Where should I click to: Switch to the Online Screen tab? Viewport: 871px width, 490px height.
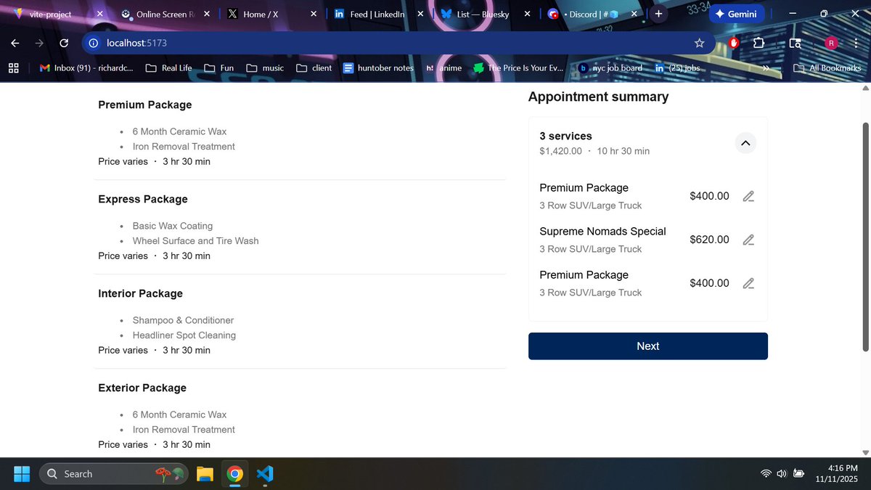click(165, 14)
